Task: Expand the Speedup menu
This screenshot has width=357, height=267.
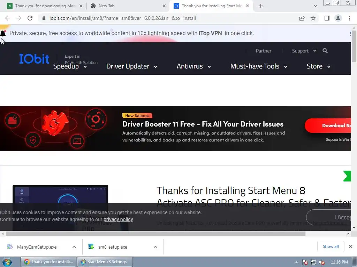Action: (x=70, y=66)
